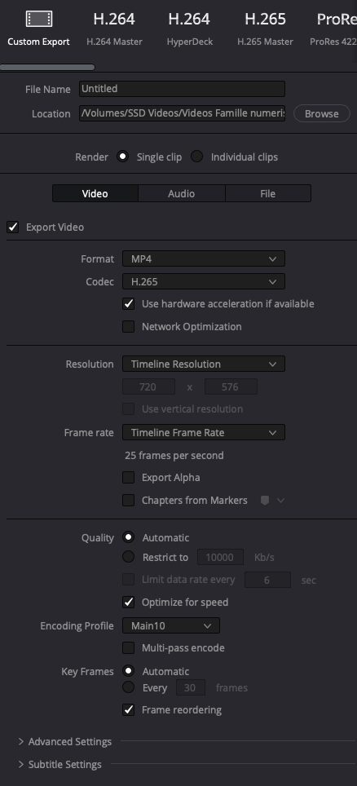The image size is (357, 786).
Task: Open Encoding Profile dropdown showing Main10
Action: pos(171,625)
